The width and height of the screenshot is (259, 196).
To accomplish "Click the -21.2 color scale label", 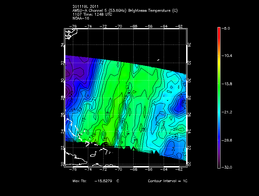I will [x=227, y=112].
